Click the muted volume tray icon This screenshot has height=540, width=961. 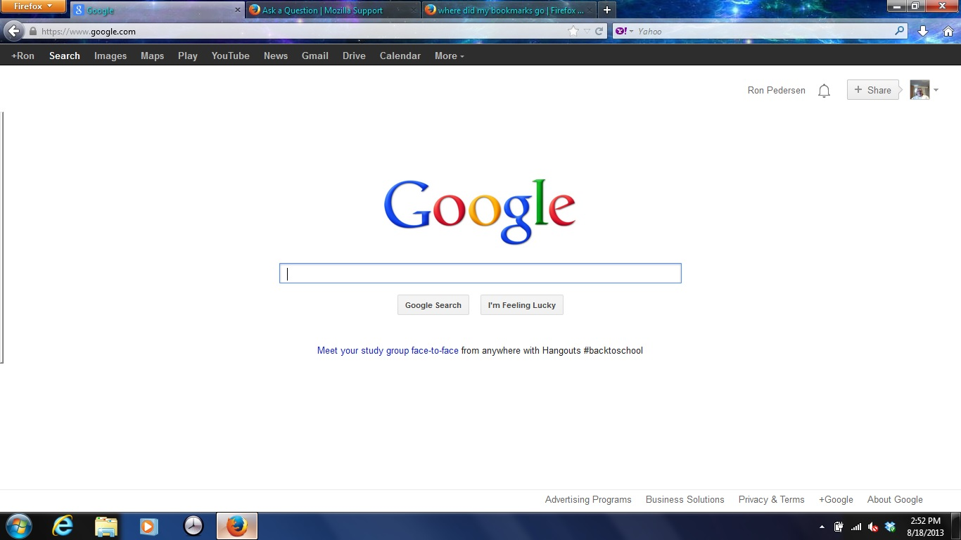click(x=873, y=527)
